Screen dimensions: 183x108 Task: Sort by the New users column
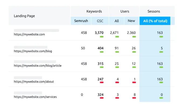tap(132, 21)
